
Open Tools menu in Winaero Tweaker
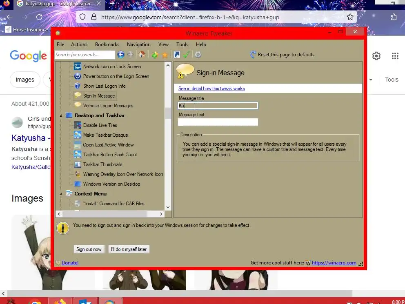click(182, 44)
